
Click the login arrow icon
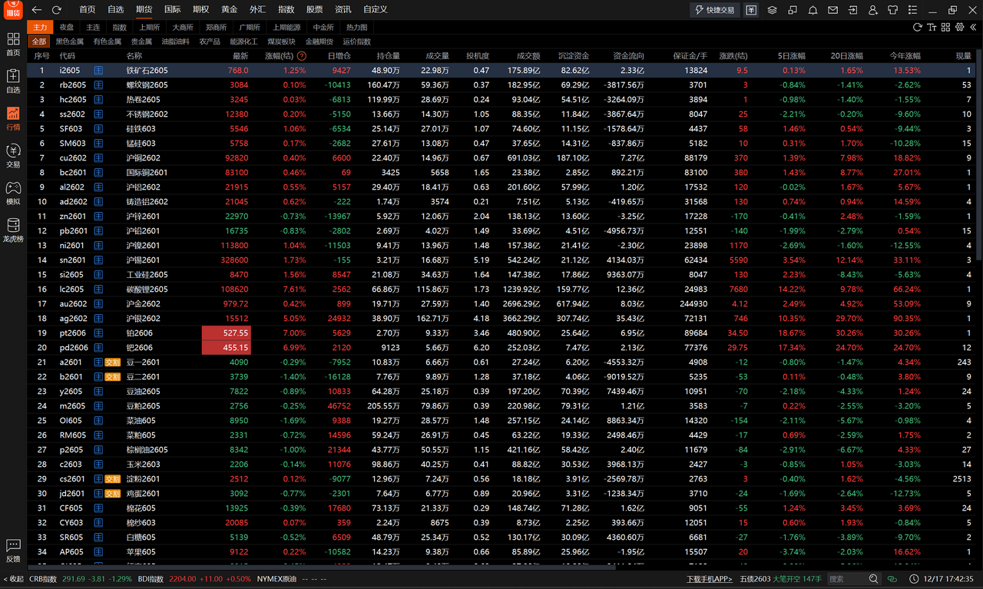[x=853, y=10]
